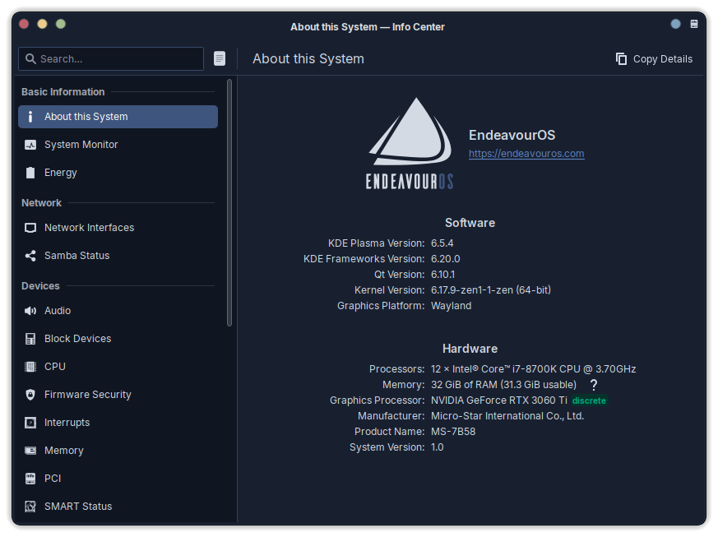Click the Firmware Security shield icon
The height and width of the screenshot is (537, 718).
(x=30, y=395)
